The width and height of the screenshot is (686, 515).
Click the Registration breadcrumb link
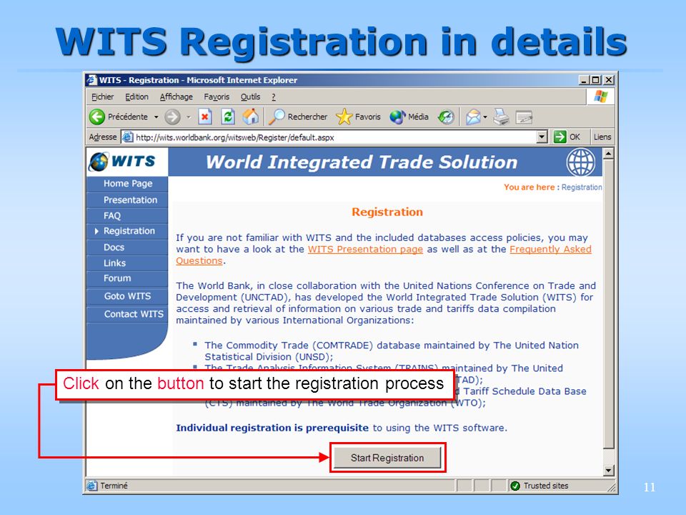click(x=582, y=187)
